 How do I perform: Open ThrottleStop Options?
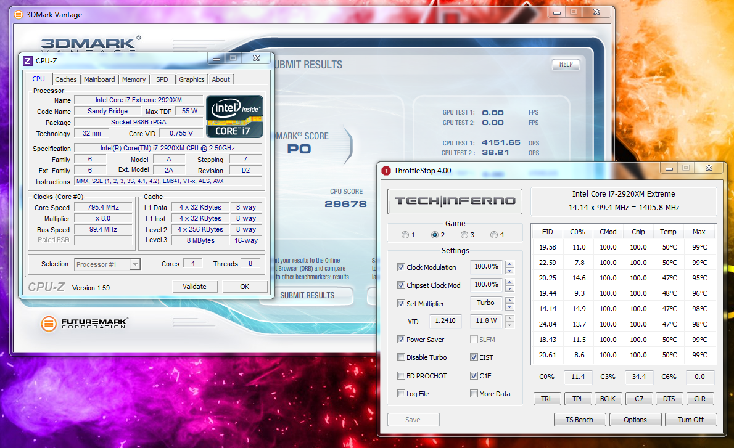click(x=635, y=420)
